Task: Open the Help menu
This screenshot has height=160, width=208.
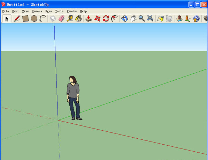Action: click(x=83, y=11)
